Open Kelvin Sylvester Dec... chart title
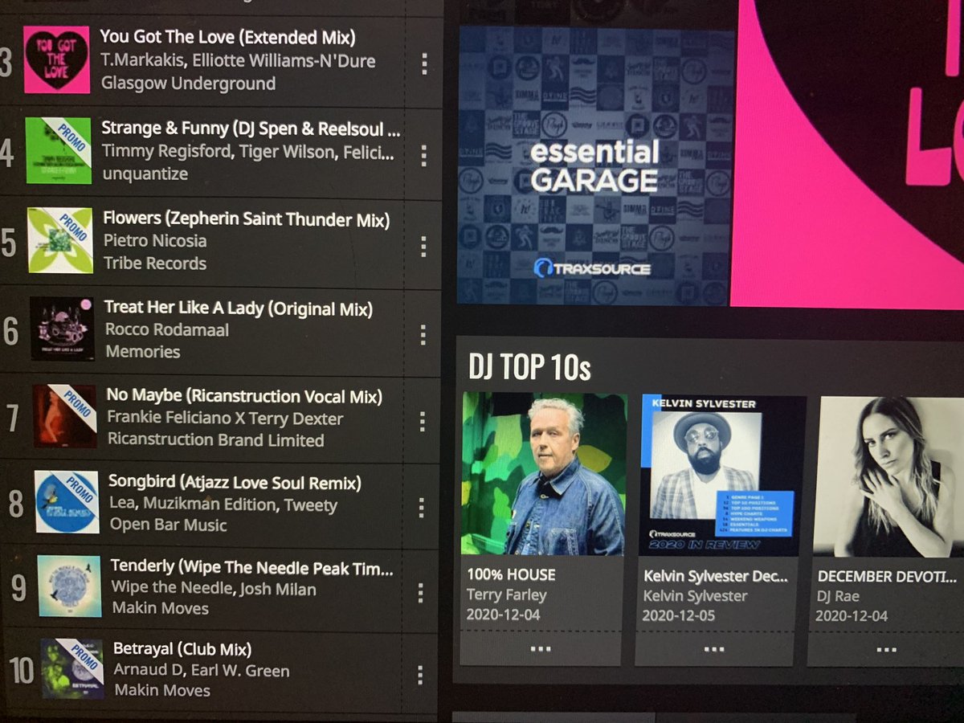The image size is (964, 723). click(716, 577)
